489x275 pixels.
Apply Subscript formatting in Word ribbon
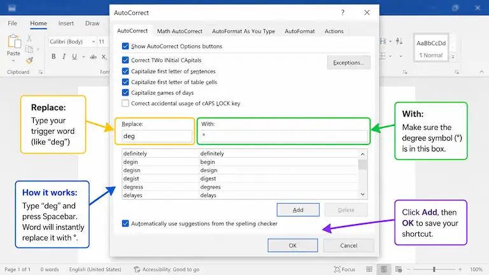104,57
